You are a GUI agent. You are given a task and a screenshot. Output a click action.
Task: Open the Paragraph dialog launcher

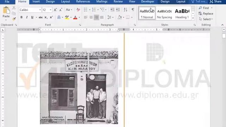(135, 25)
